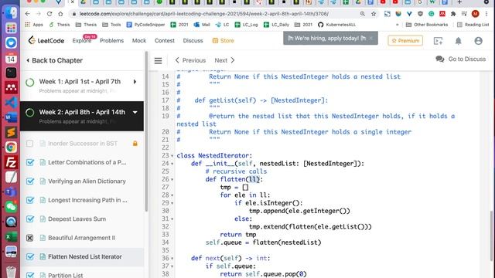Open Store in navigation
This screenshot has height=278, width=495.
tap(224, 41)
